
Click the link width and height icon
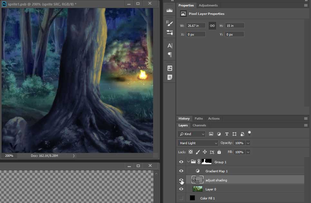[x=212, y=26]
